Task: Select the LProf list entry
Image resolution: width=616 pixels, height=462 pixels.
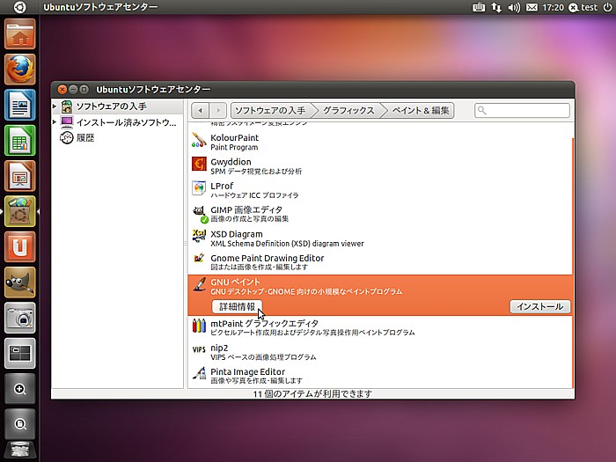Action: pyautogui.click(x=380, y=190)
